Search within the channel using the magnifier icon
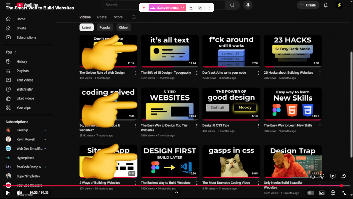The height and width of the screenshot is (199, 353). [x=134, y=17]
